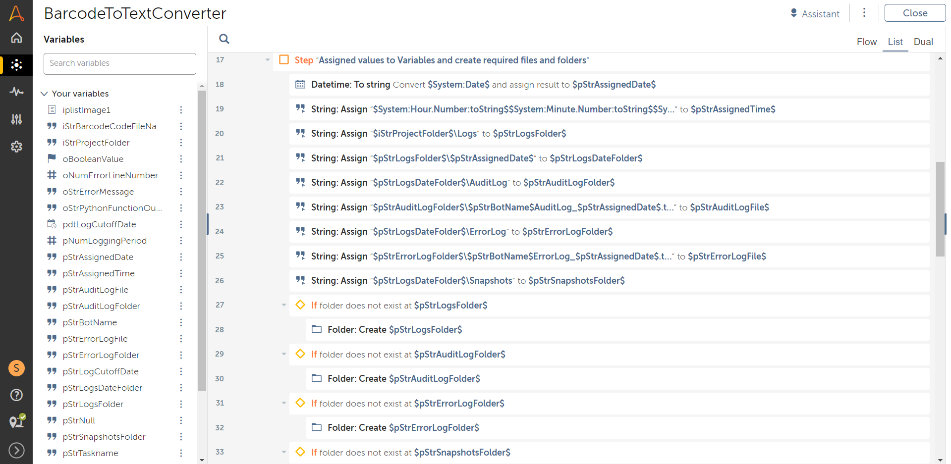Open the Assistant panel
The width and height of the screenshot is (951, 464).
click(815, 14)
